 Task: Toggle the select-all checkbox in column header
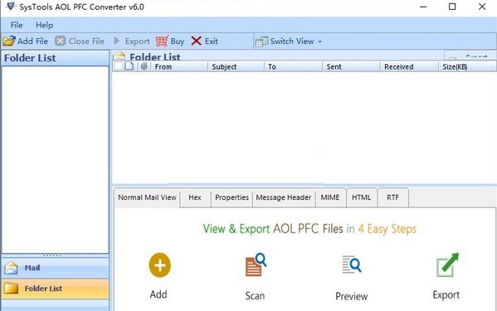tap(118, 66)
